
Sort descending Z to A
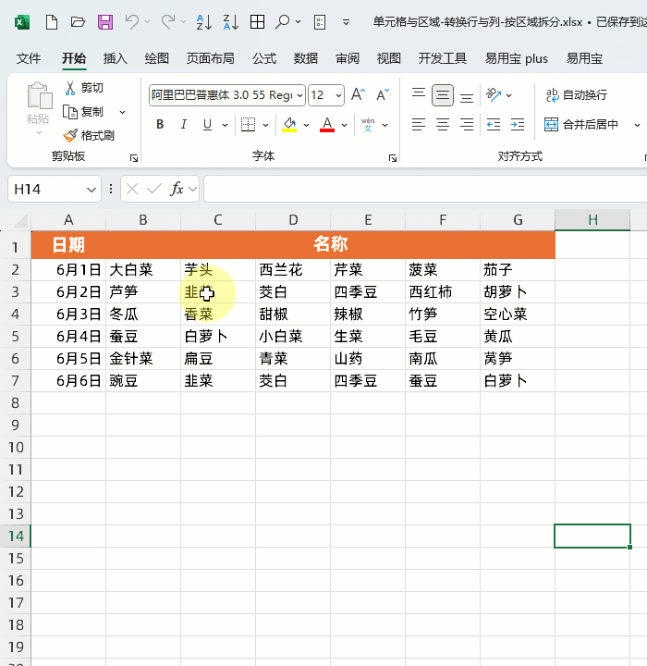[231, 22]
